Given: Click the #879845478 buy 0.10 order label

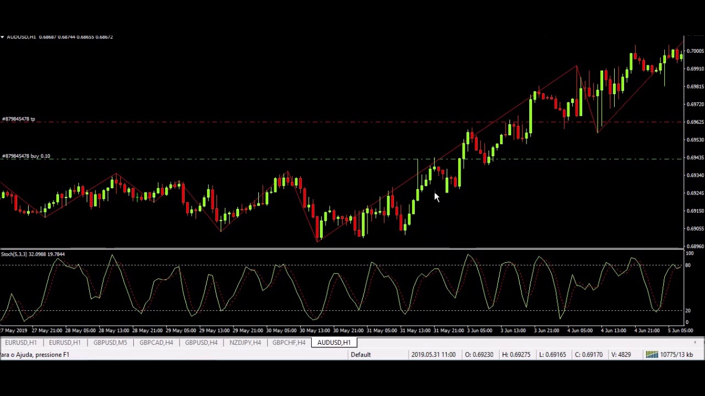Looking at the screenshot, I should click(x=26, y=156).
